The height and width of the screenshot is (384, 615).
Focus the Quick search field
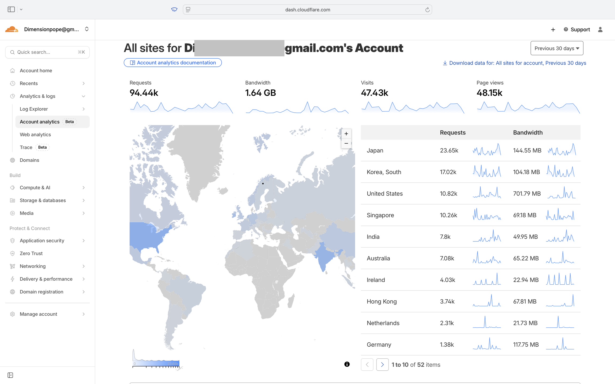click(47, 52)
